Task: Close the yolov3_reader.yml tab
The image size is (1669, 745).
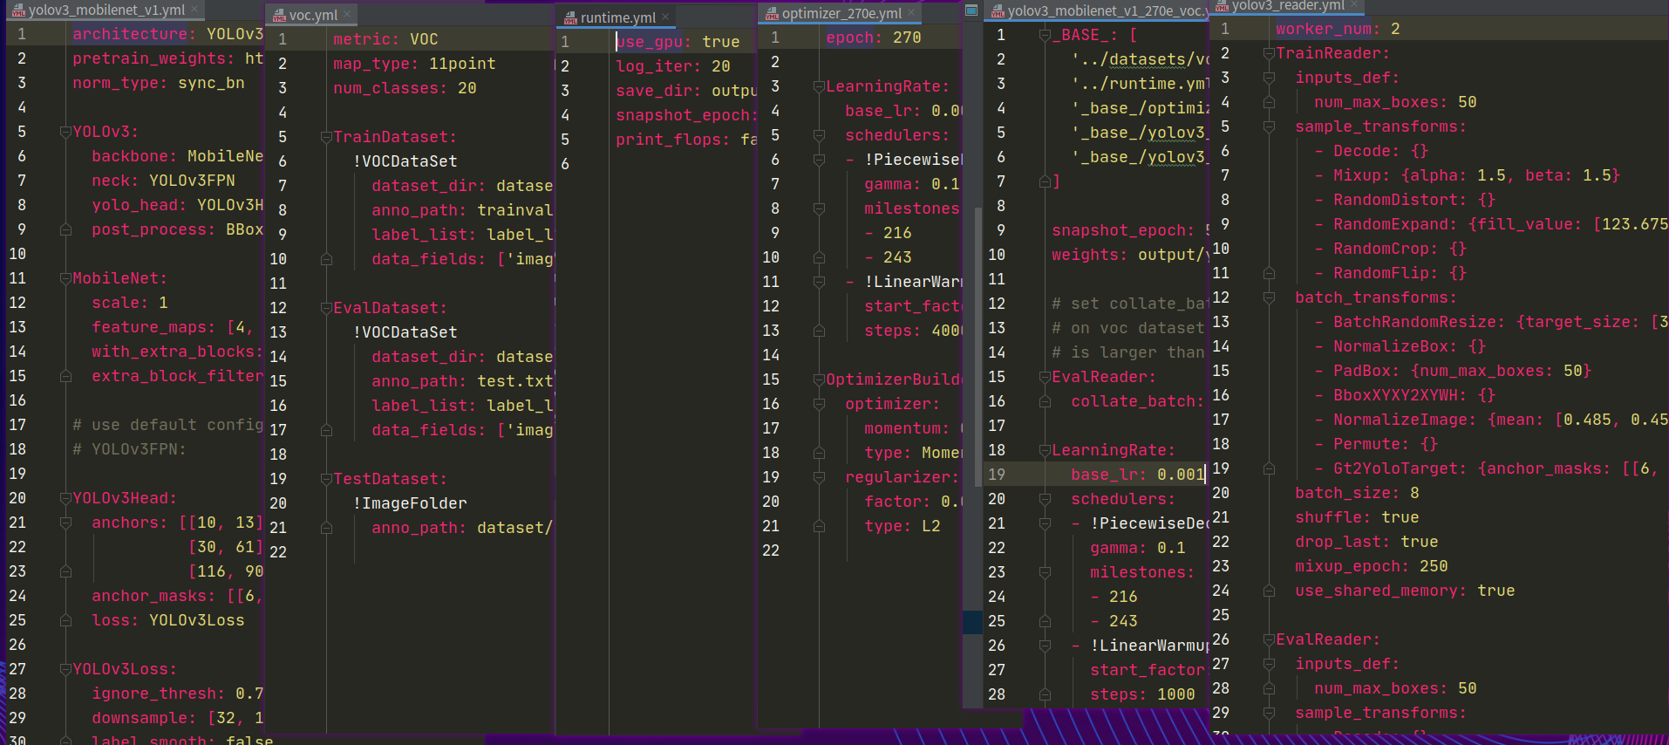Action: [x=1354, y=5]
